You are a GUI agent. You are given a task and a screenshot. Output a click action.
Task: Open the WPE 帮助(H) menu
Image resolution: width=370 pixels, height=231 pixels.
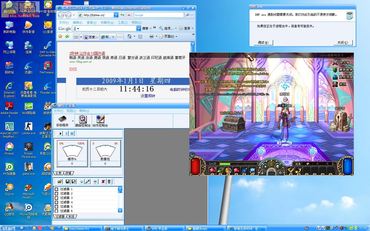click(84, 111)
